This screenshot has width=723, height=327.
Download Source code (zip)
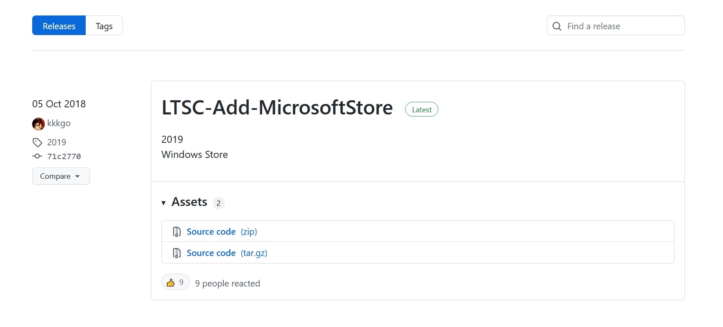click(x=222, y=232)
